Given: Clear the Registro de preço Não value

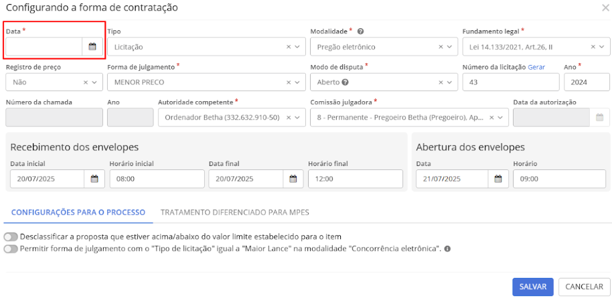Looking at the screenshot, I should (x=86, y=82).
